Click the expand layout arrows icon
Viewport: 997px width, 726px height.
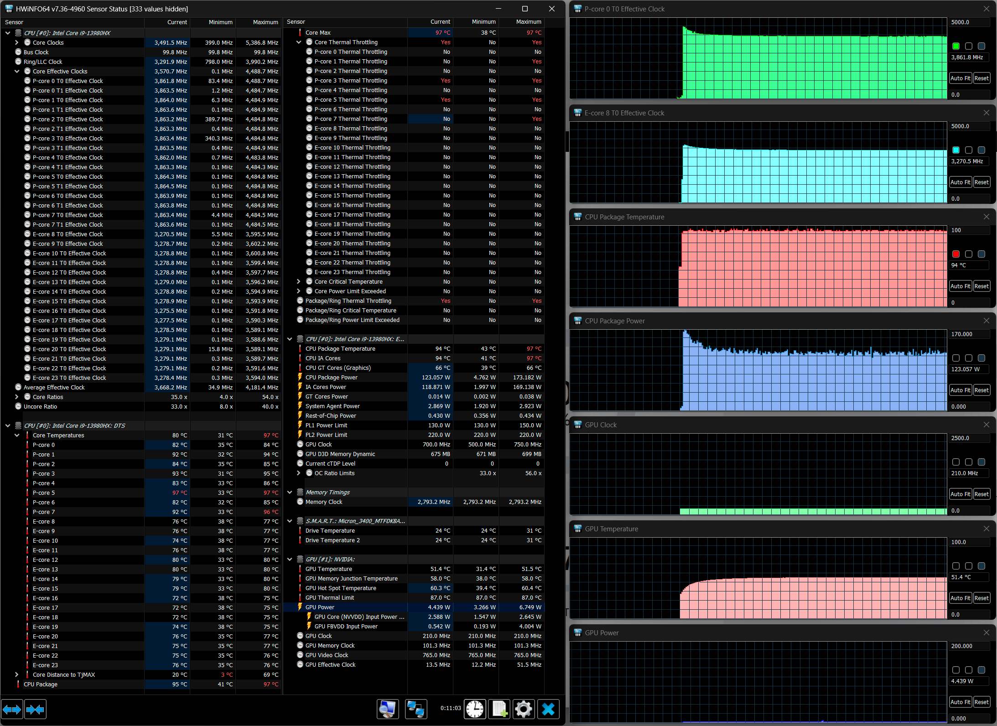(x=12, y=709)
